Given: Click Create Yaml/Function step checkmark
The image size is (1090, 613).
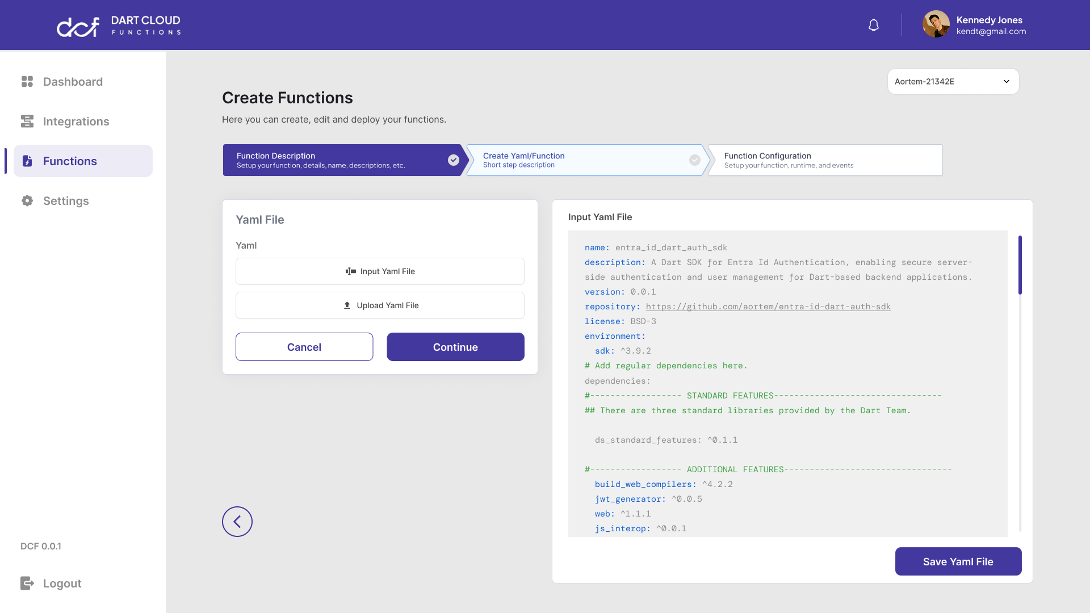Looking at the screenshot, I should [x=695, y=160].
